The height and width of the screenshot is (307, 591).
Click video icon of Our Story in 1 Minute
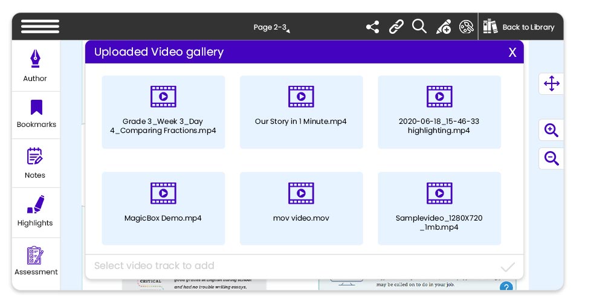coord(301,97)
